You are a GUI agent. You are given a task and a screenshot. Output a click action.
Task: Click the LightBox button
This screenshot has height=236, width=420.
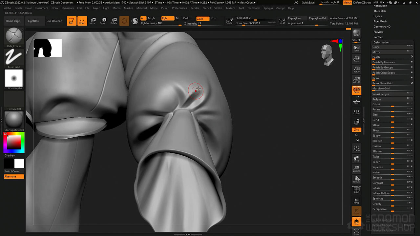(33, 21)
